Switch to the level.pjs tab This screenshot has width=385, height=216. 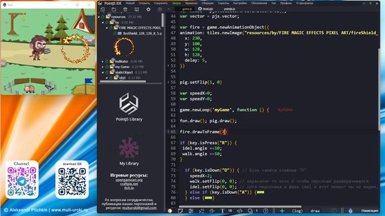click(x=208, y=9)
